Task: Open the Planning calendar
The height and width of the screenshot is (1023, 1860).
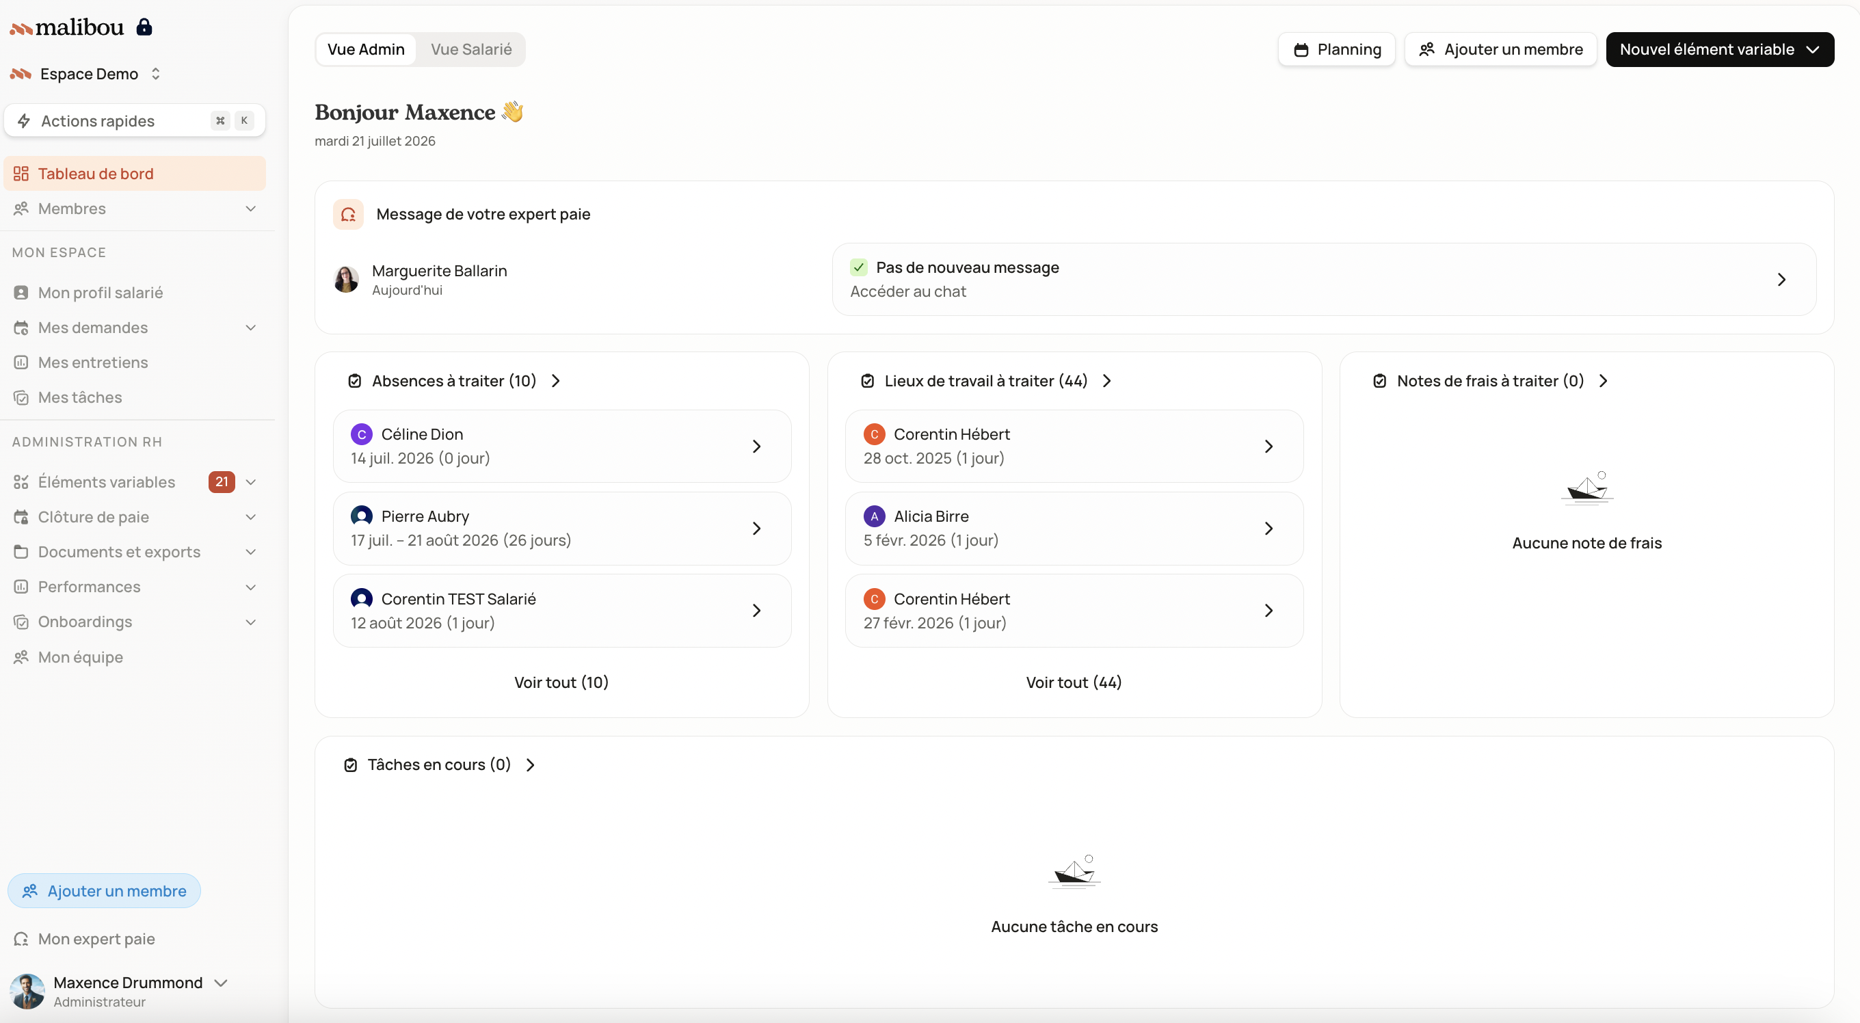Action: click(1336, 49)
